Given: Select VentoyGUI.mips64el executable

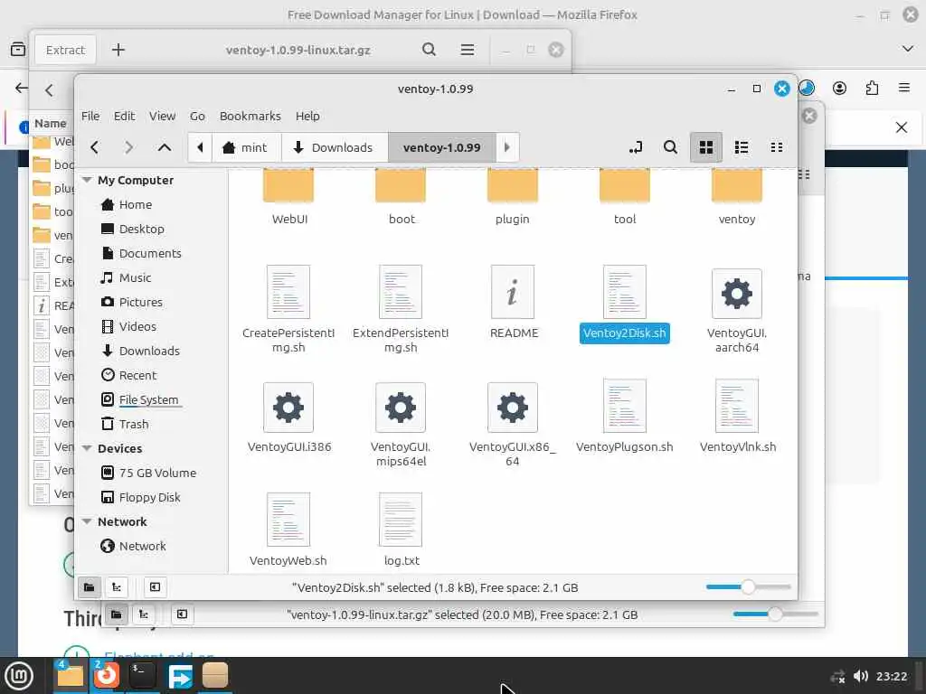Looking at the screenshot, I should [401, 423].
